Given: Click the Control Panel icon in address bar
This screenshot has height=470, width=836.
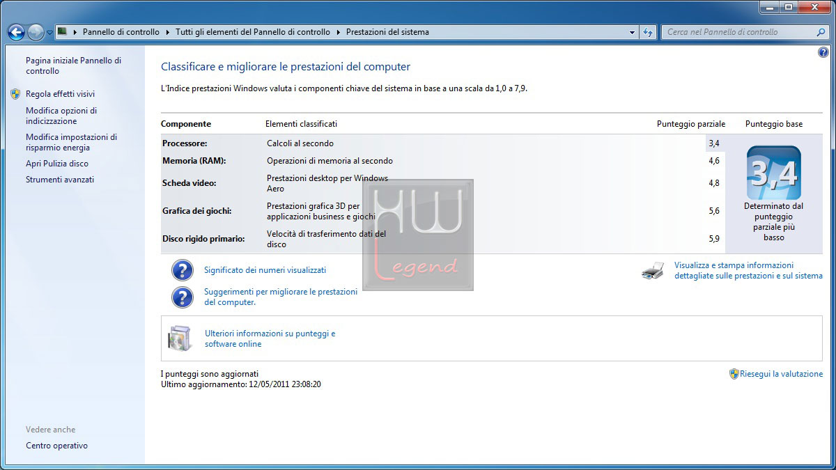Looking at the screenshot, I should (63, 31).
